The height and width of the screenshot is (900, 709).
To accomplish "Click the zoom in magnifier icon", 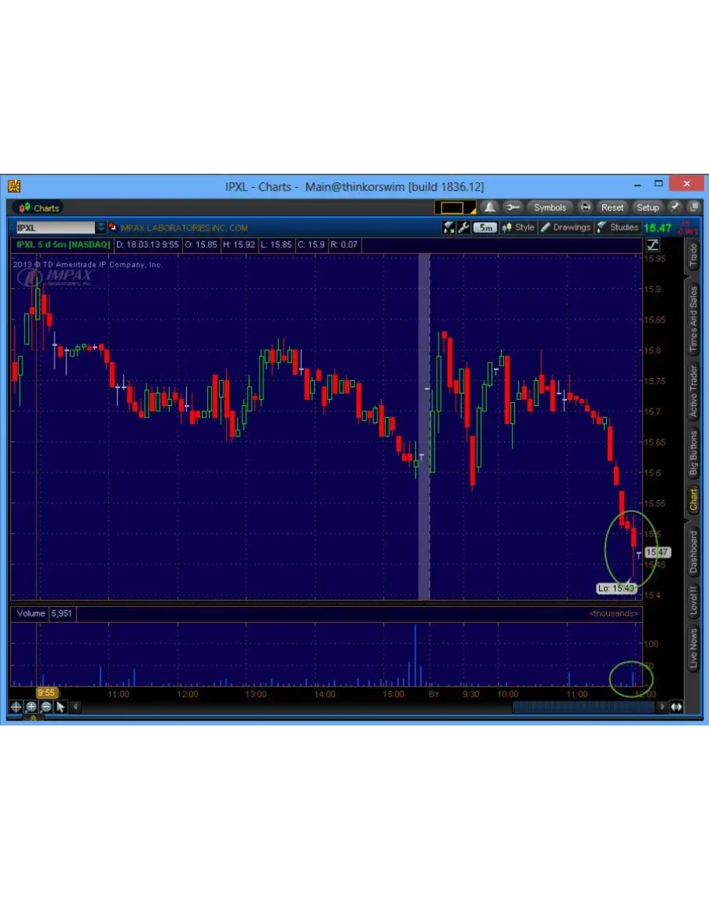I will (x=31, y=707).
